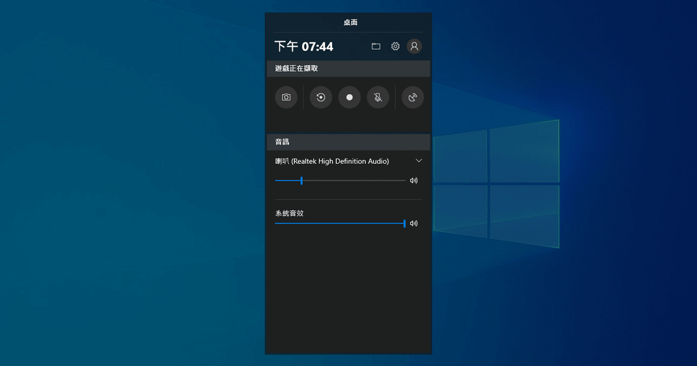Mute the 喇叭 speaker volume icon
Image resolution: width=697 pixels, height=366 pixels.
click(414, 181)
